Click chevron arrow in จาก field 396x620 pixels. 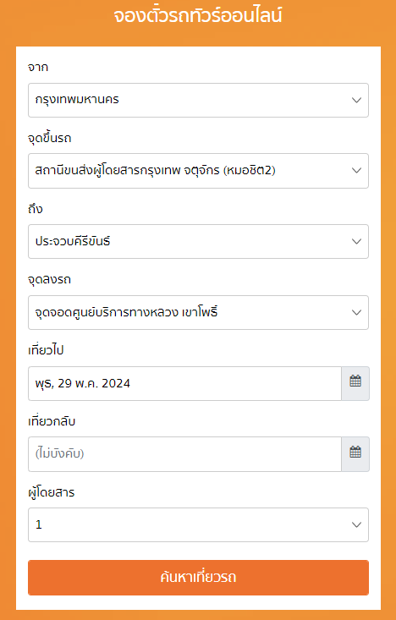[x=356, y=100]
